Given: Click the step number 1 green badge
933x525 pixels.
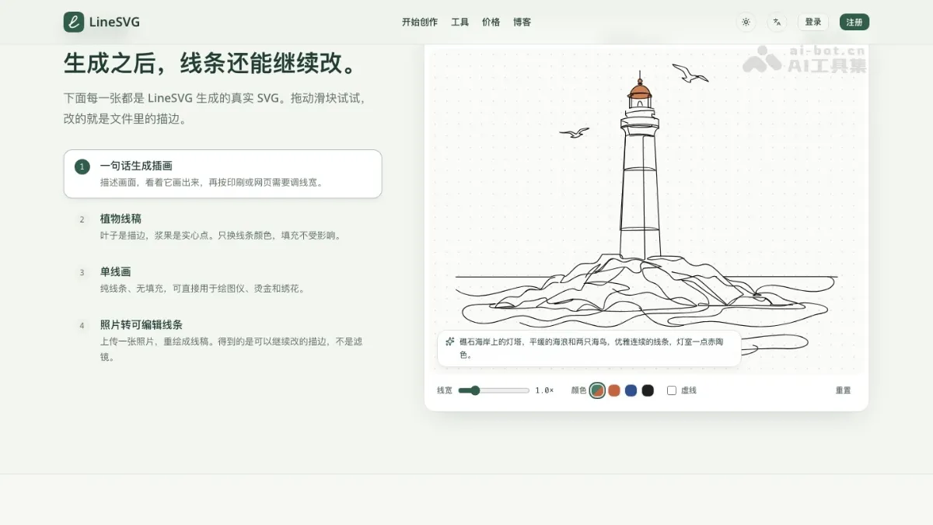Looking at the screenshot, I should (x=82, y=166).
